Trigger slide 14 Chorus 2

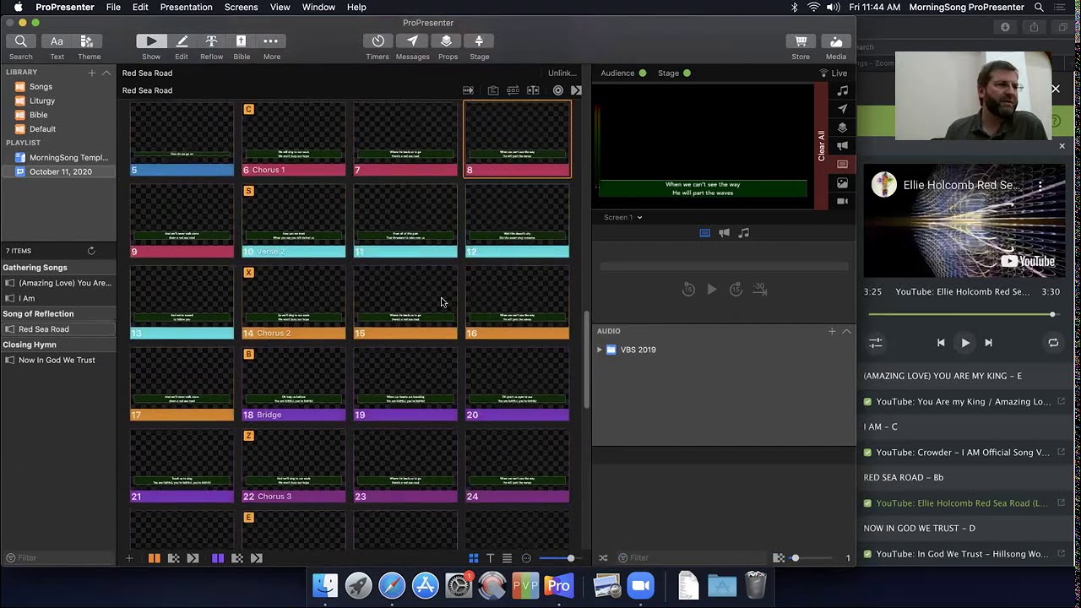294,302
